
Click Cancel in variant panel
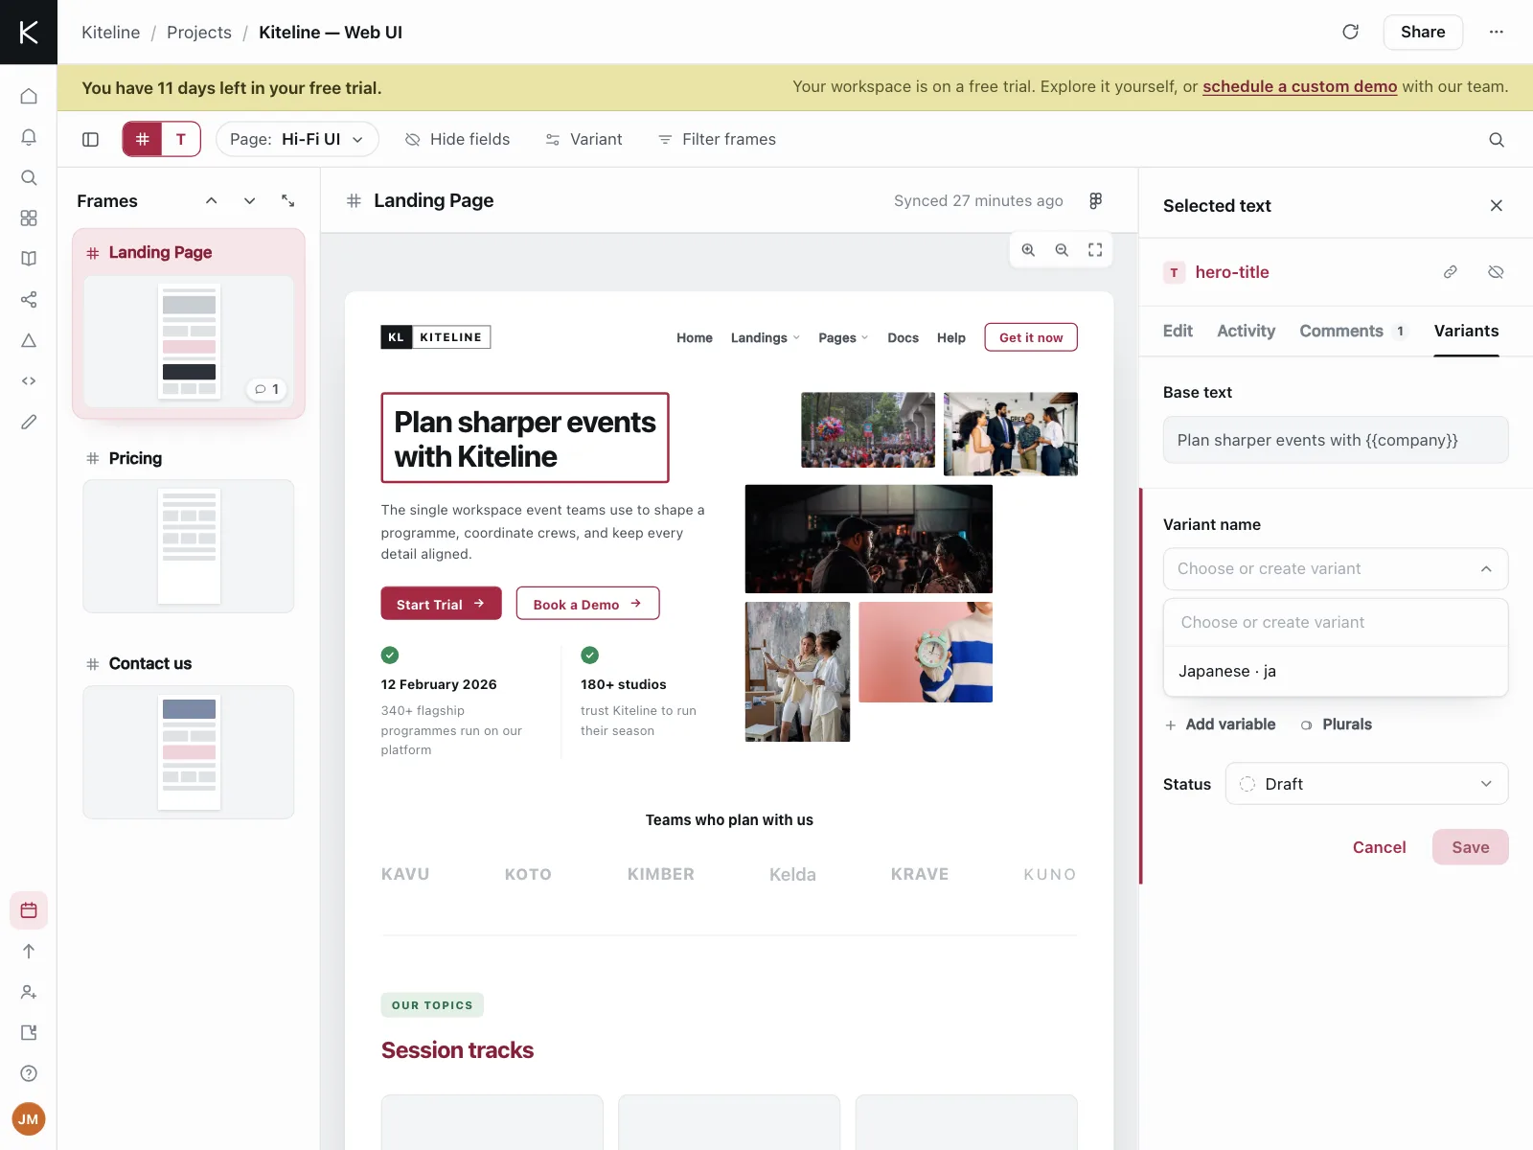1379,847
